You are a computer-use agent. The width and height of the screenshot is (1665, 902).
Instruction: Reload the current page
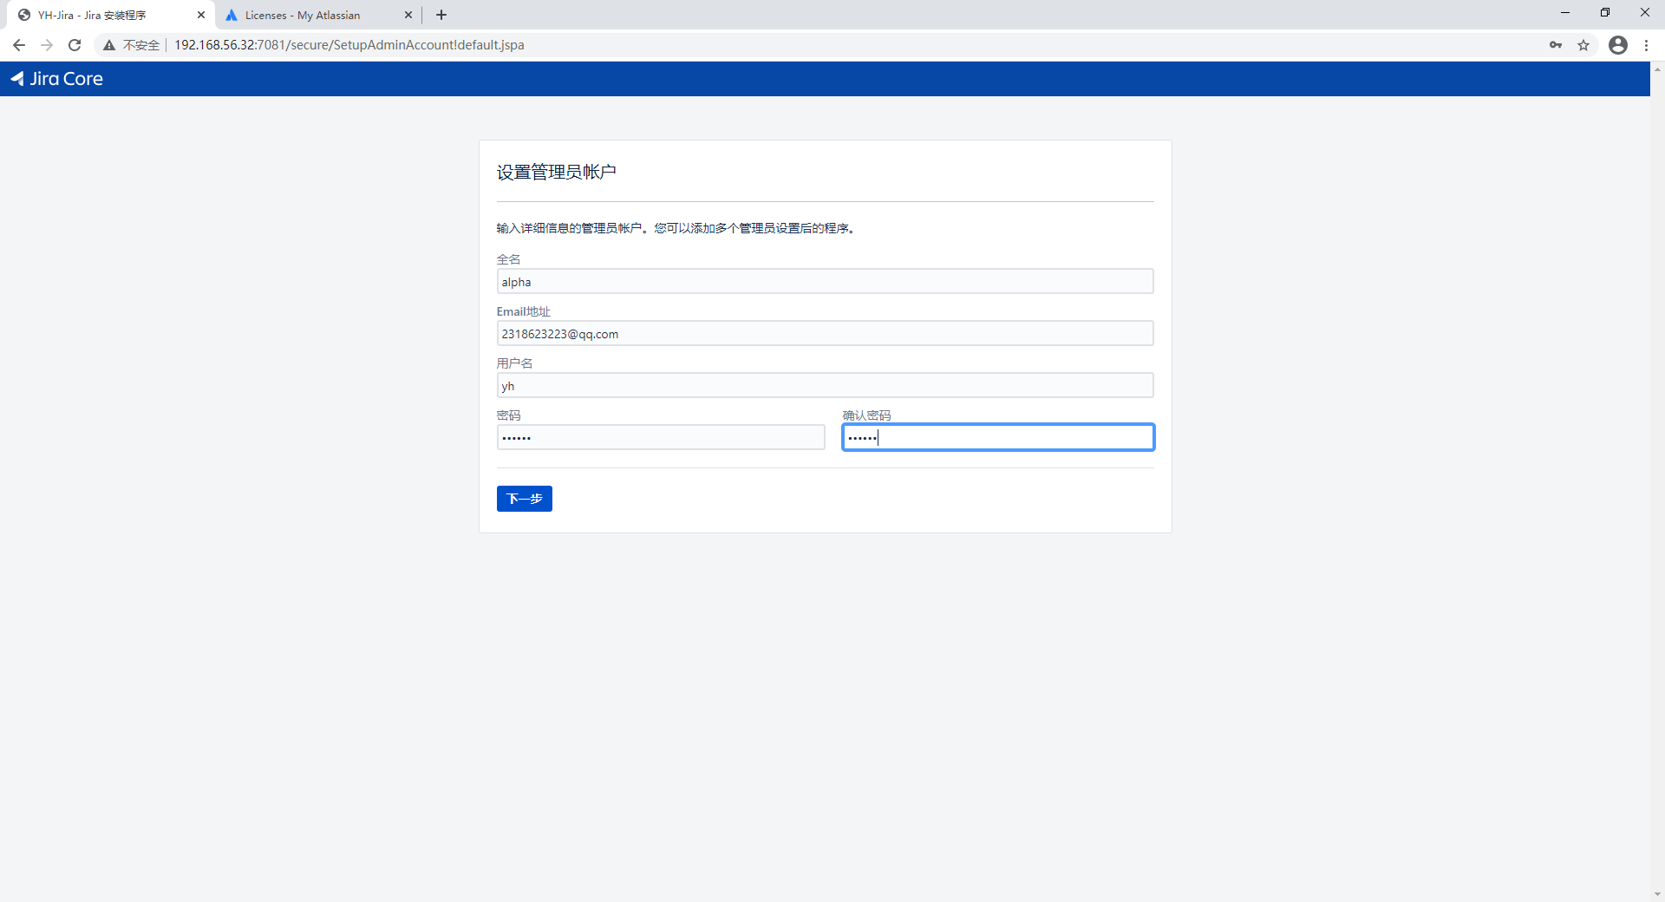tap(75, 45)
